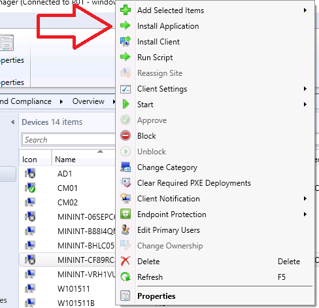Screen dimensions: 319x308
Task: Click the green Refresh arrow icon
Action: coord(126,277)
